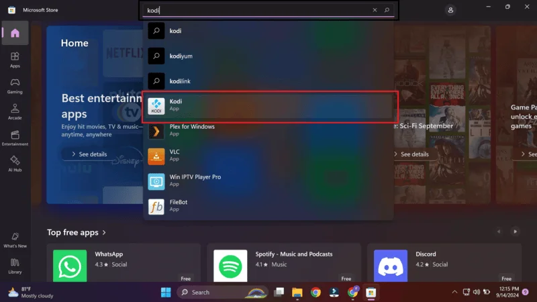This screenshot has width=537, height=302.
Task: Select the 'kodiilink' search suggestion
Action: tap(268, 81)
